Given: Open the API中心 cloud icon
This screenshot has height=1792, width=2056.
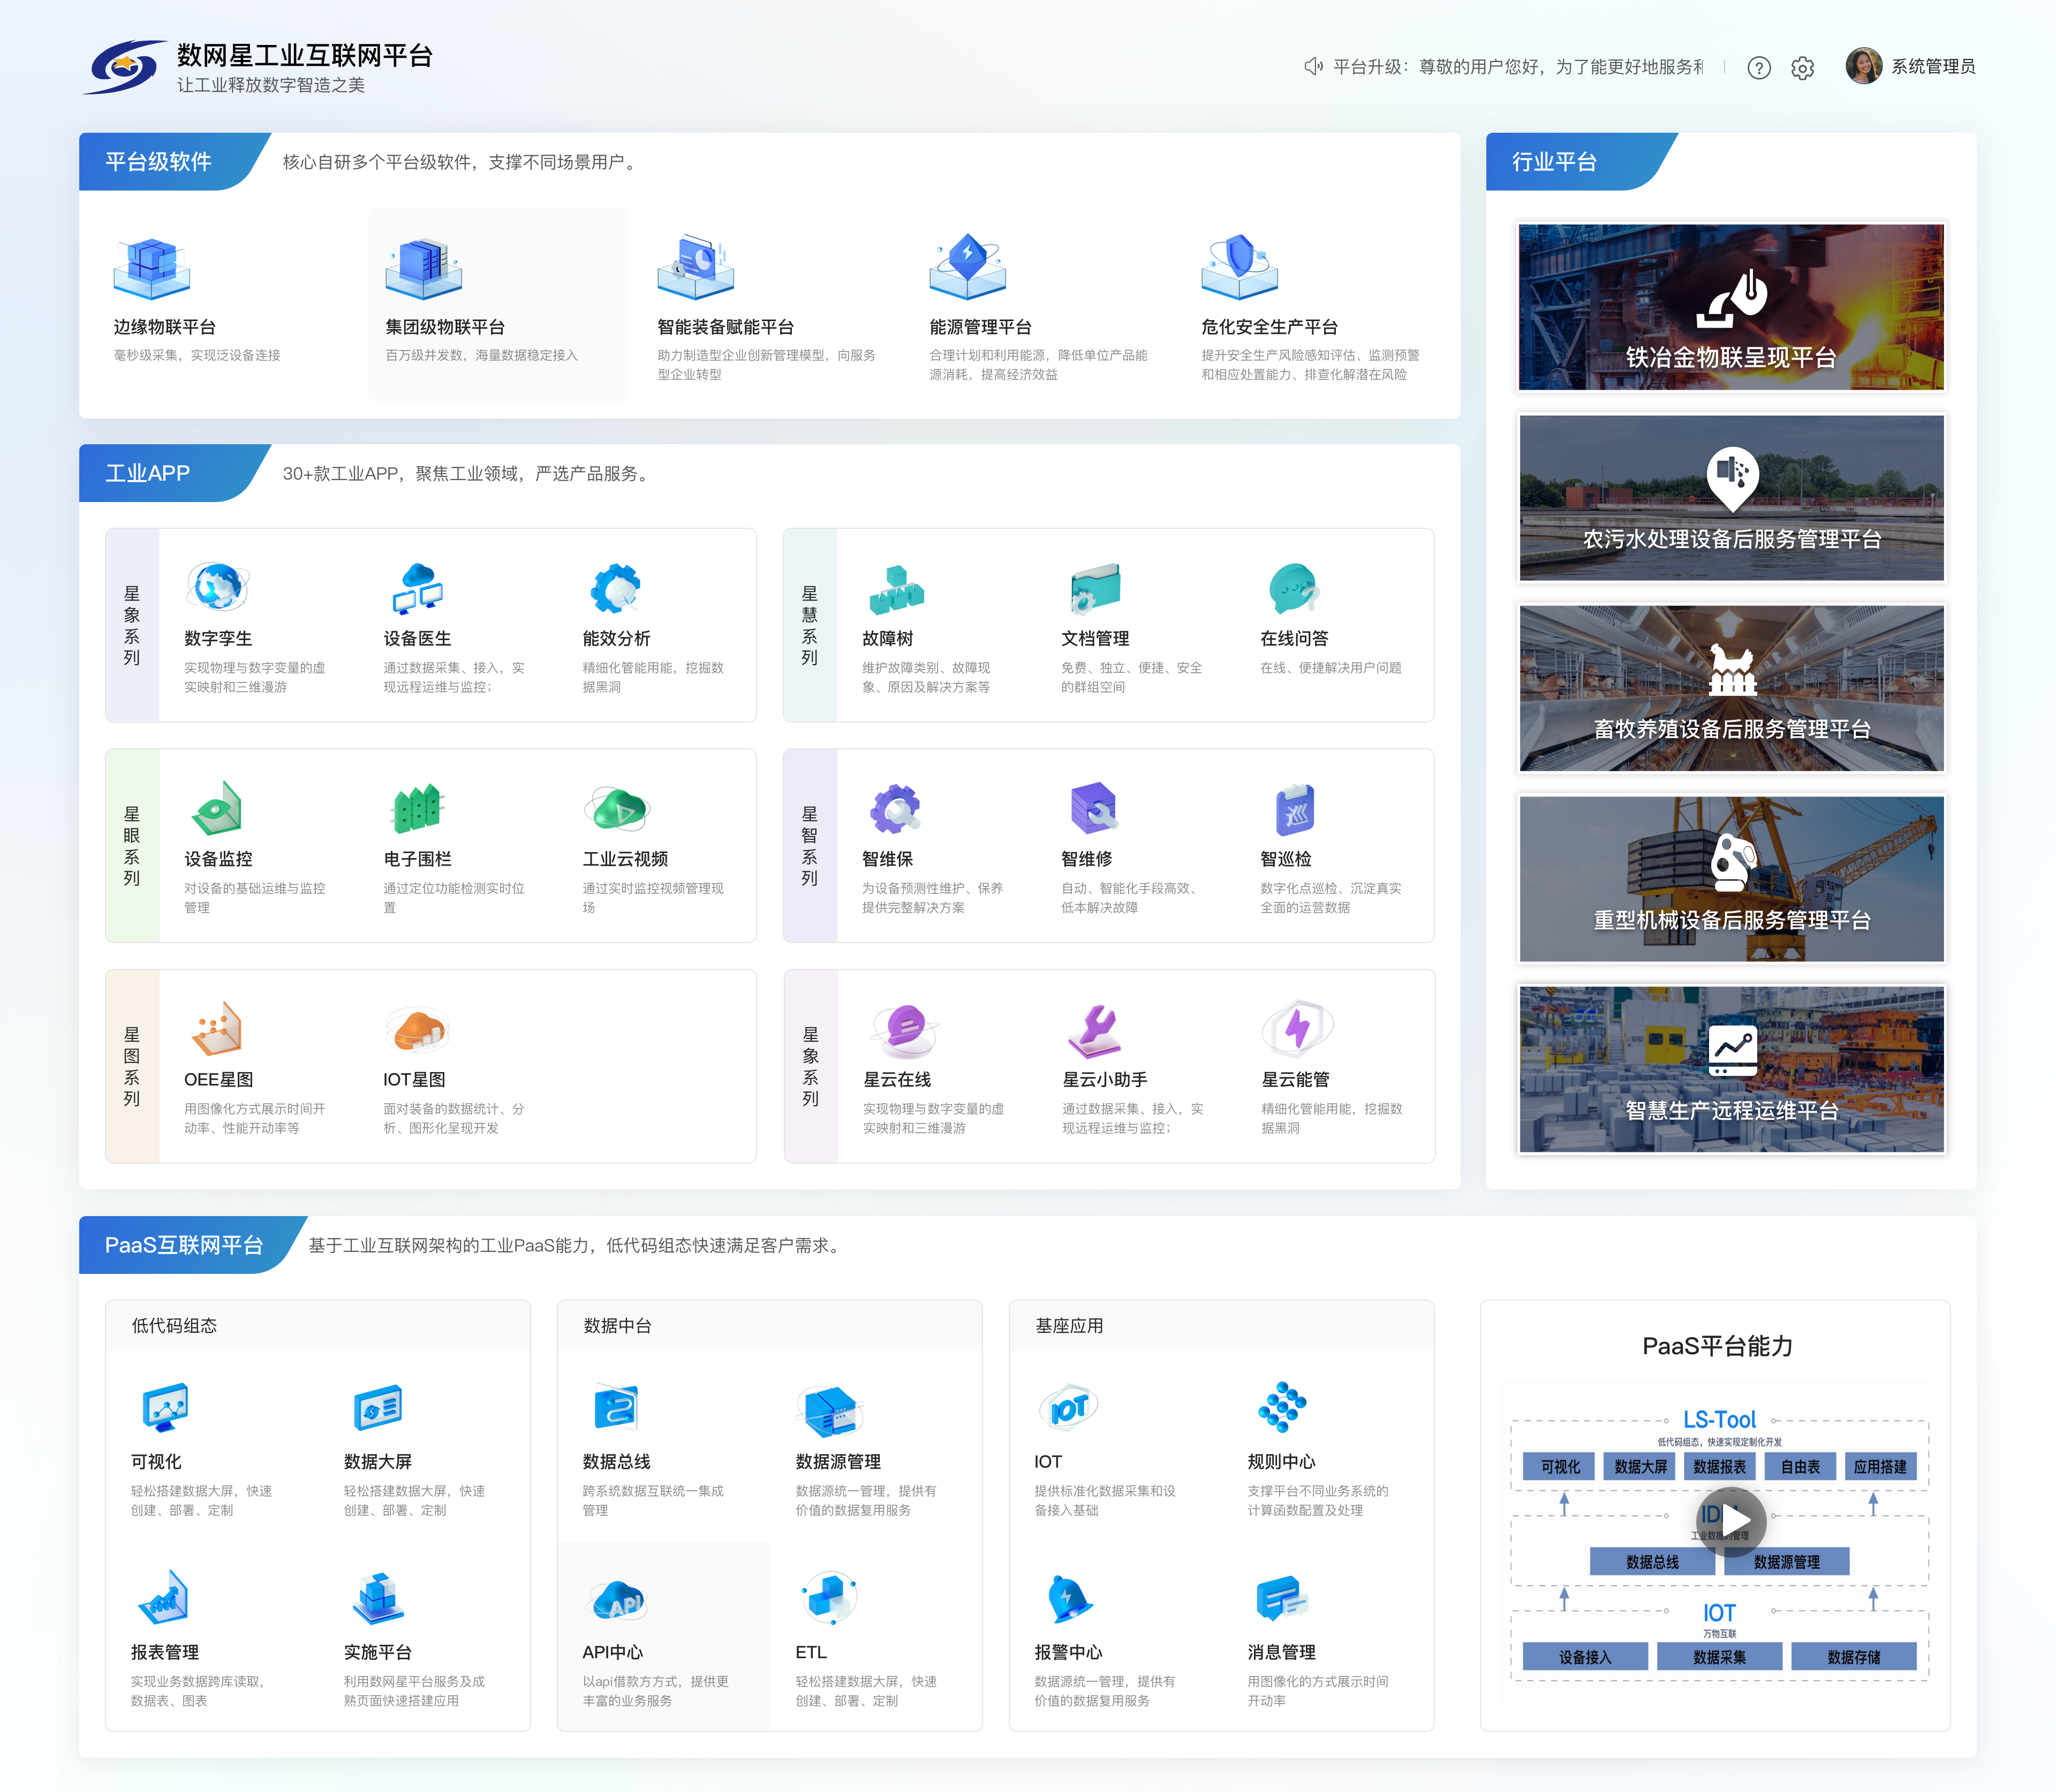Looking at the screenshot, I should (x=616, y=1599).
